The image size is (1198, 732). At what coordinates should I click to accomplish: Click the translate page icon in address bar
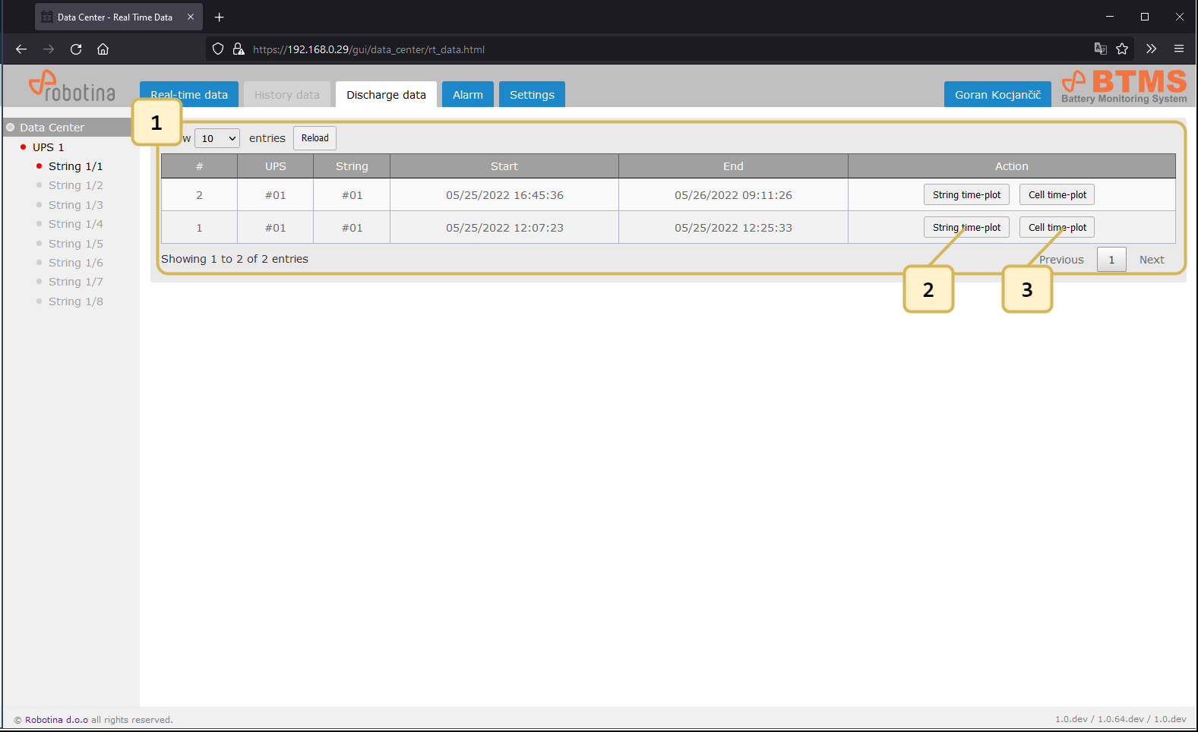(x=1100, y=49)
